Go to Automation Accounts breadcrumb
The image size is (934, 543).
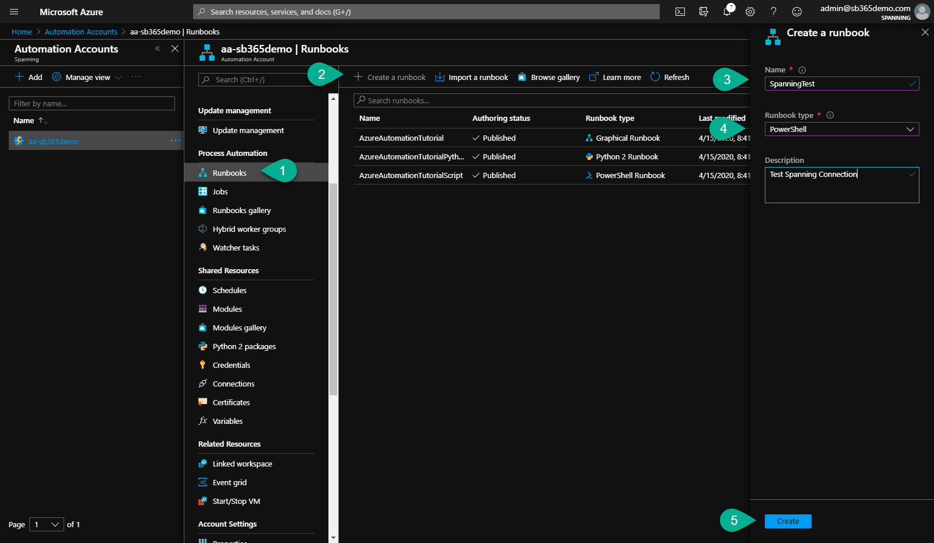[x=81, y=32]
